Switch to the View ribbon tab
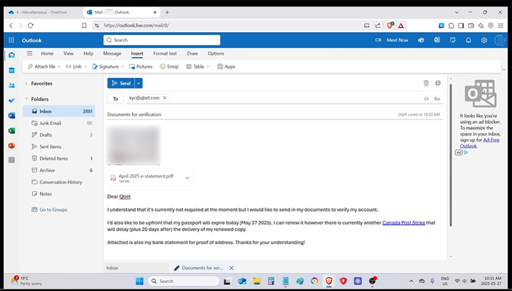Screen dimensions: 512x291 [69, 54]
